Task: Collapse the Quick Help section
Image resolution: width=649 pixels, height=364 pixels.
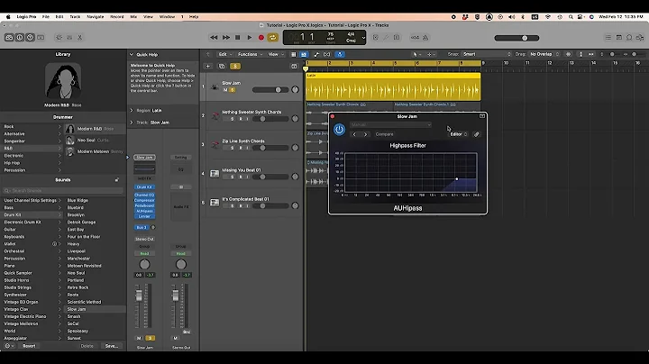Action: (132, 55)
